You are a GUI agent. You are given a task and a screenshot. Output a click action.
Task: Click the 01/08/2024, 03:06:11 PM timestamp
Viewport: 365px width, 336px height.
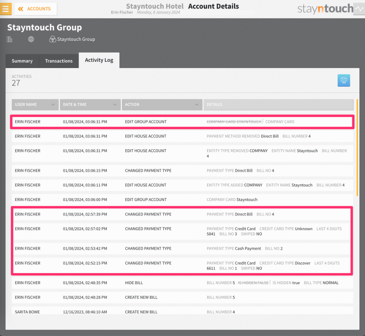(85, 185)
